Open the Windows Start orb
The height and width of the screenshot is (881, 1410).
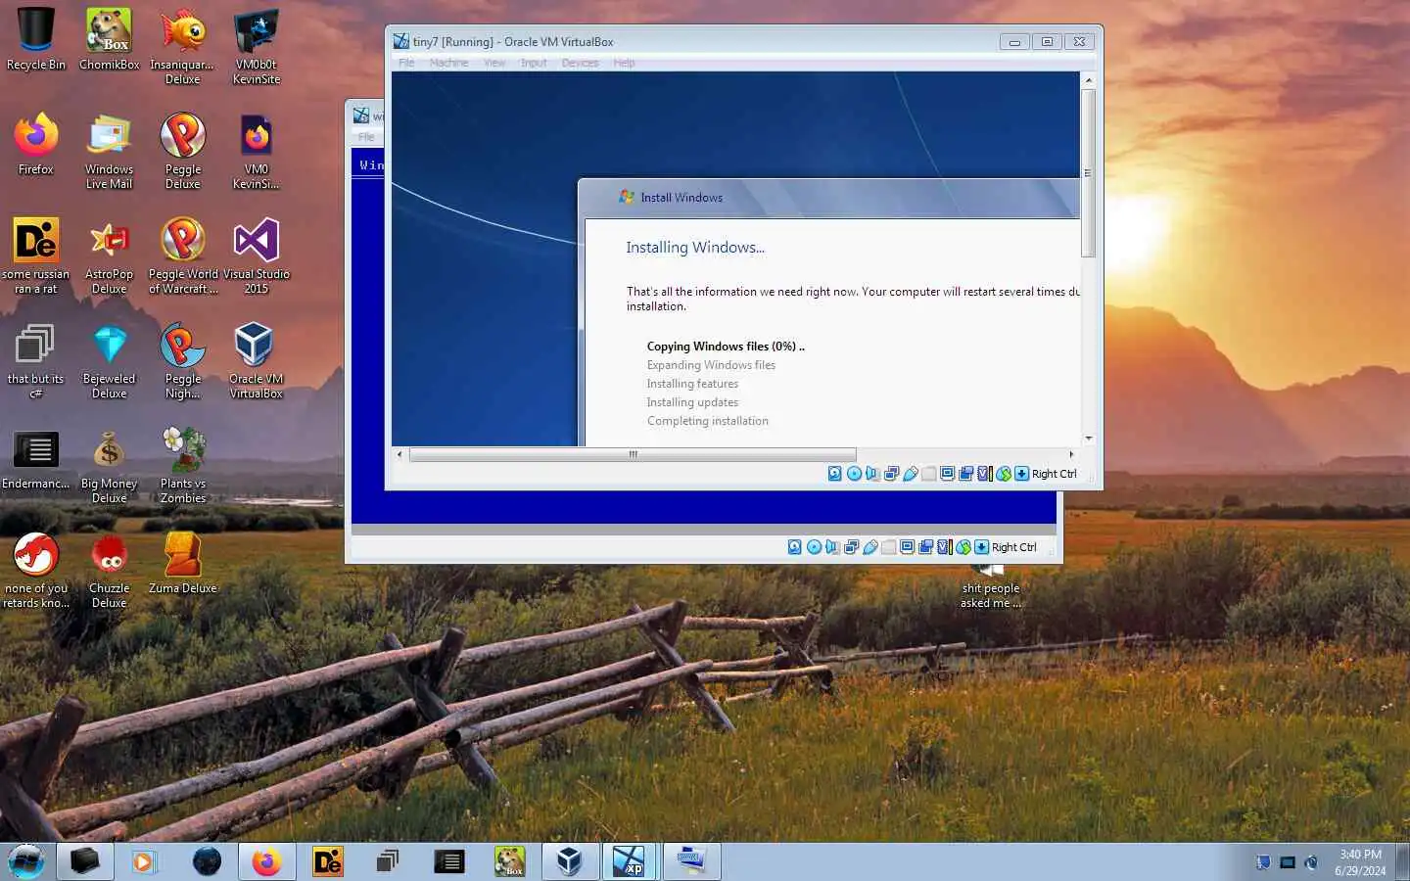click(x=26, y=861)
